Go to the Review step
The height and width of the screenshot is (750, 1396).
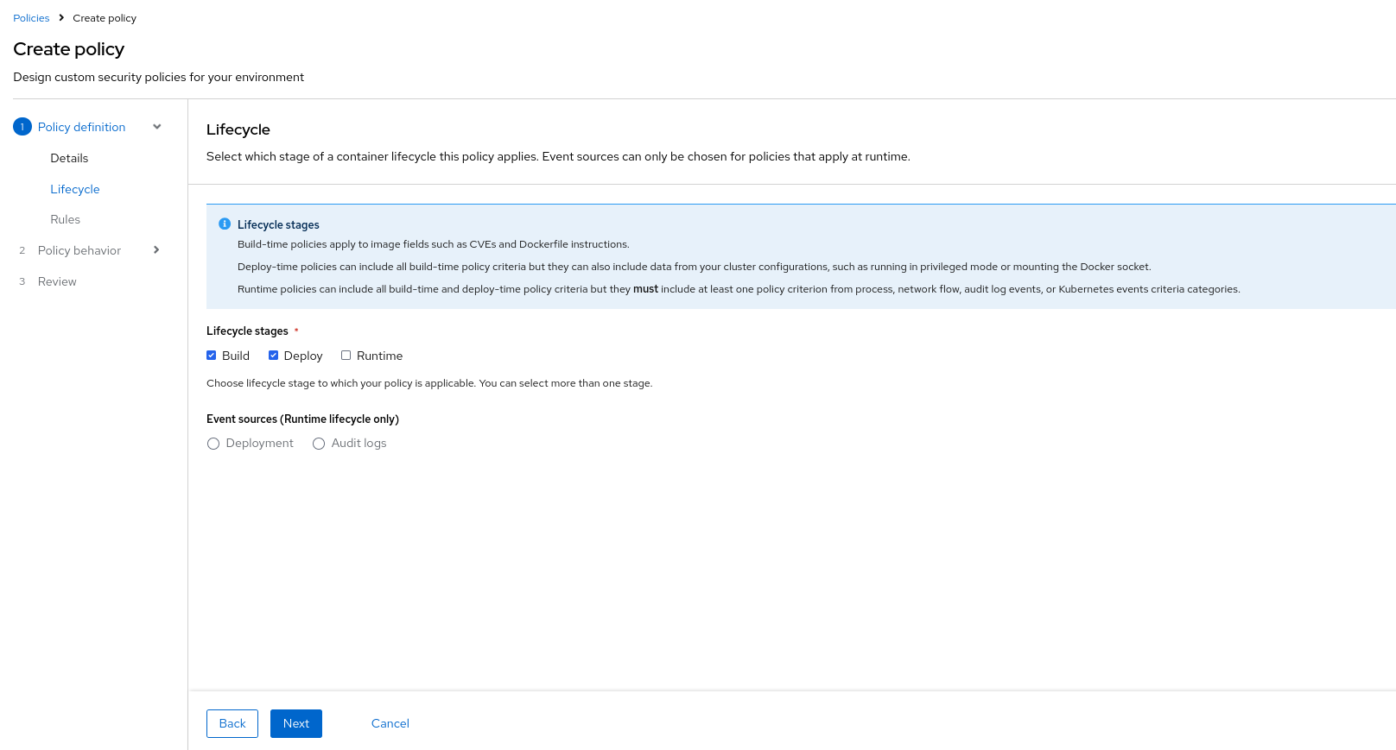(57, 281)
